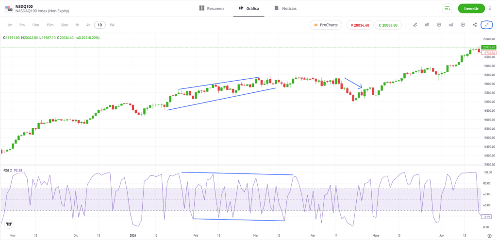Click the circled plus compare icon
This screenshot has width=497, height=240.
point(463,25)
